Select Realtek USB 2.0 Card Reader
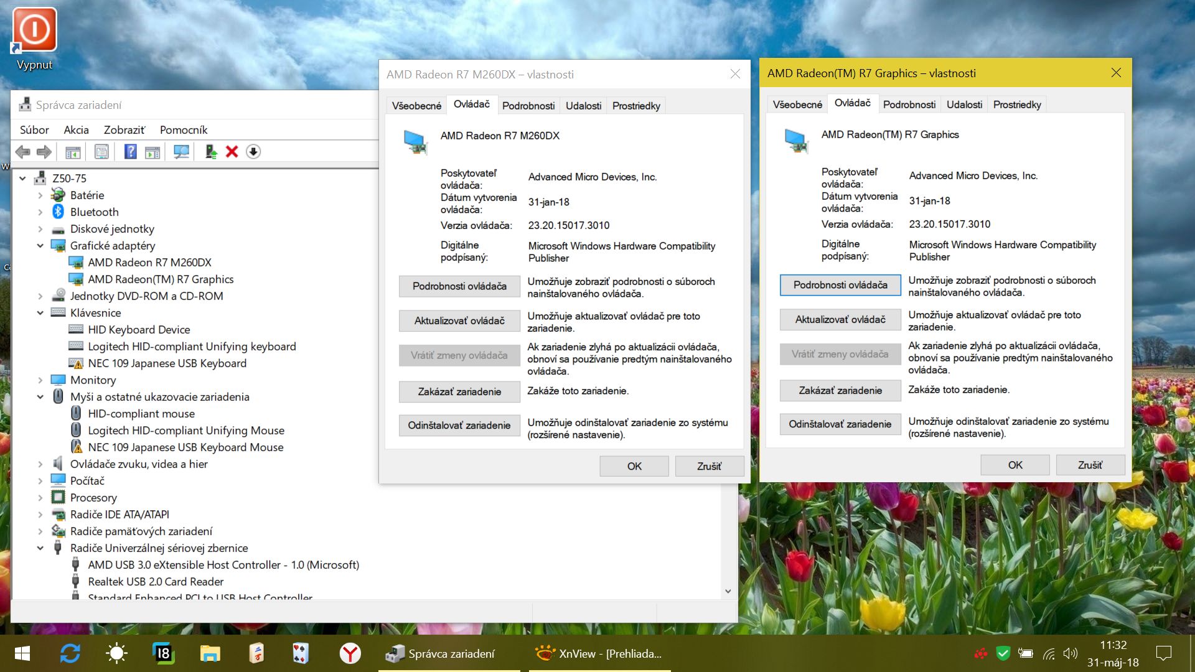Viewport: 1195px width, 672px height. coord(156,582)
